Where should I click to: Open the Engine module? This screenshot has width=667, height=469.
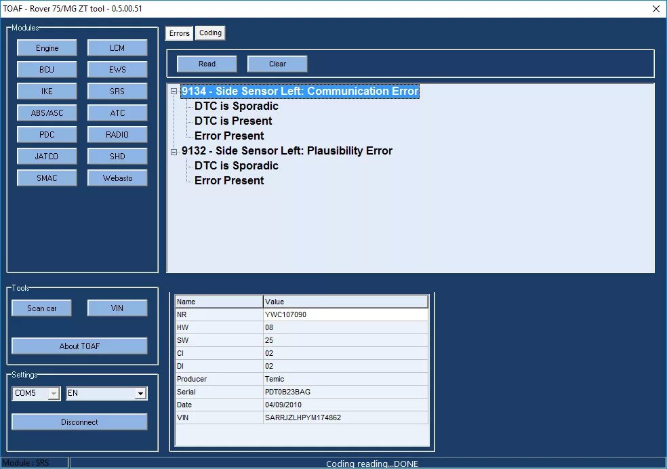click(47, 48)
